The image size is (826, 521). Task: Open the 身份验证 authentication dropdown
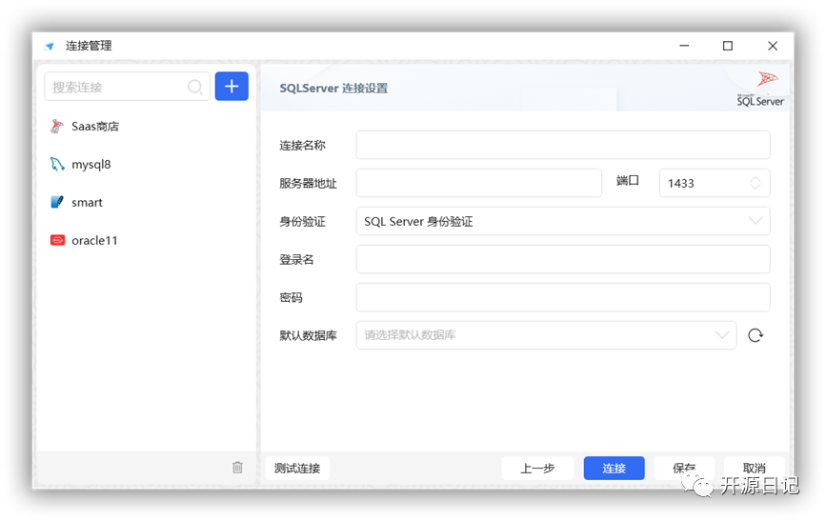(x=563, y=221)
